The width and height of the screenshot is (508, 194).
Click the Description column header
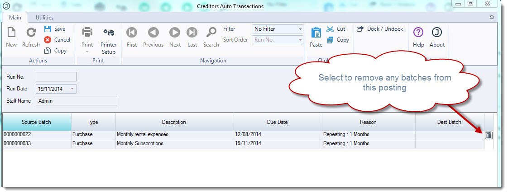[174, 122]
